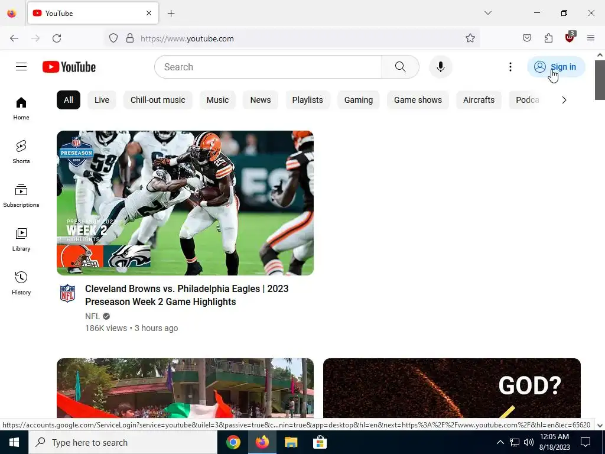605x454 pixels.
Task: Click the YouTube logo
Action: point(69,67)
